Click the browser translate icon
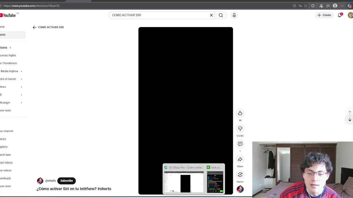This screenshot has height=198, width=353. tap(300, 6)
